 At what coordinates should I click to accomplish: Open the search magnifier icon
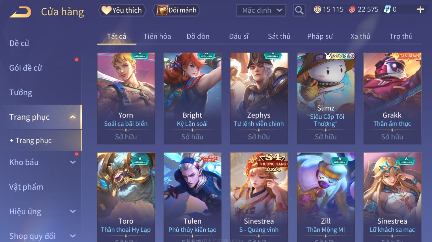tap(299, 10)
